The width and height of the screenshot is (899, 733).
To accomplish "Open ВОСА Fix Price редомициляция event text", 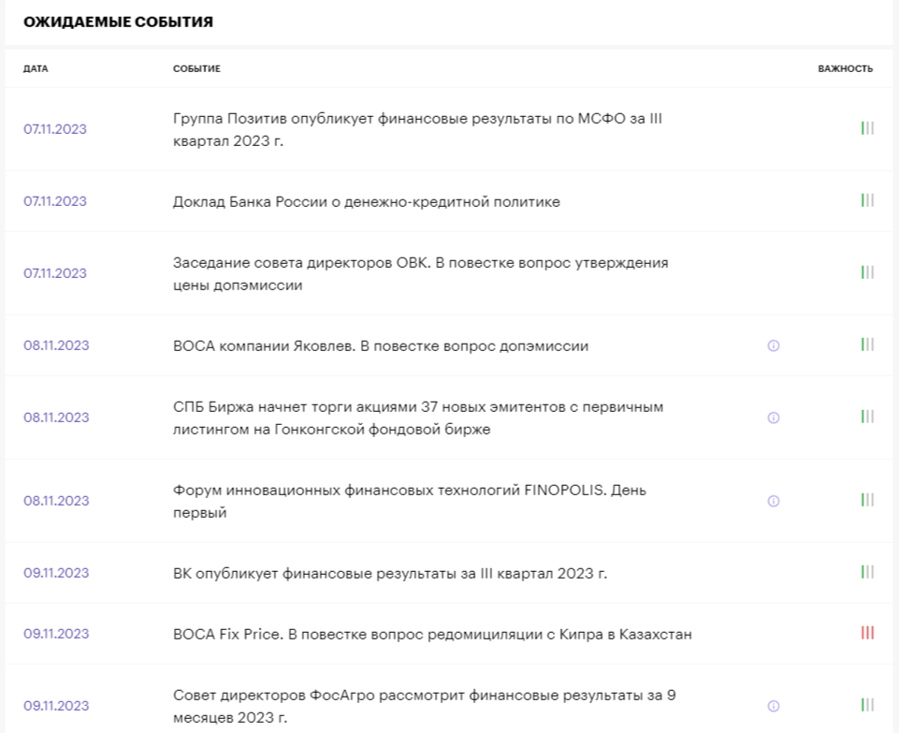I will pos(432,634).
